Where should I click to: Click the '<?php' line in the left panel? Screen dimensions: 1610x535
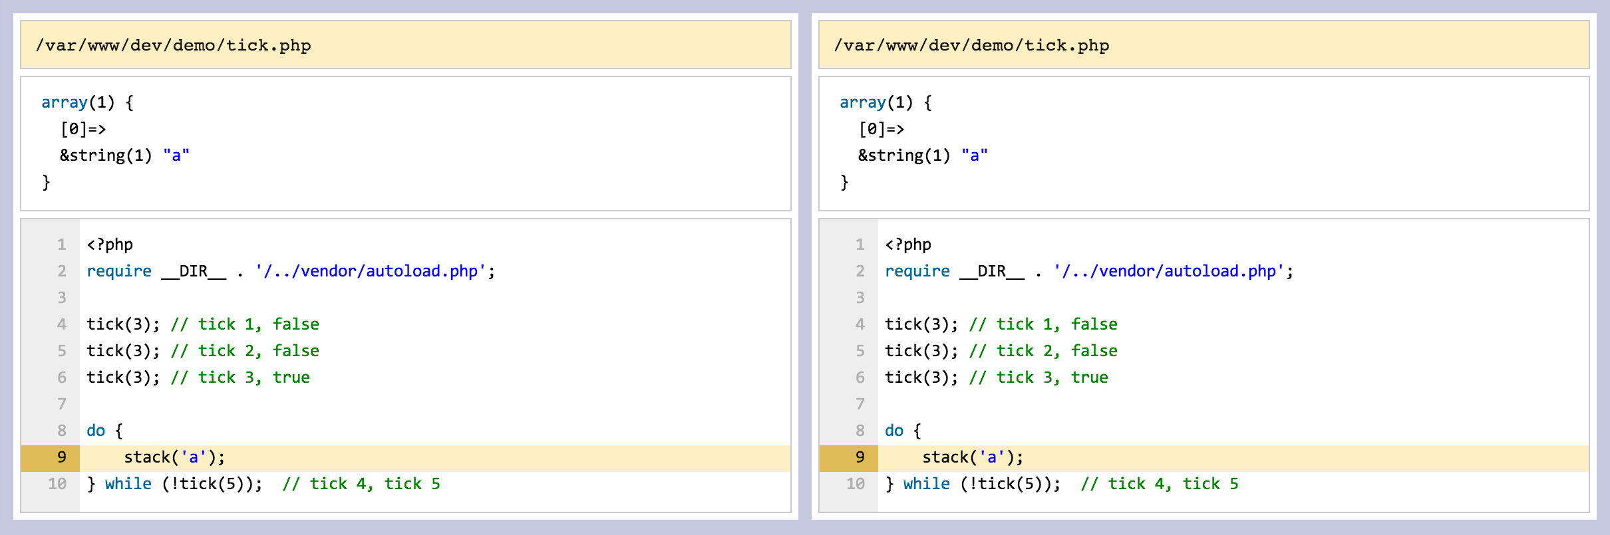(110, 245)
